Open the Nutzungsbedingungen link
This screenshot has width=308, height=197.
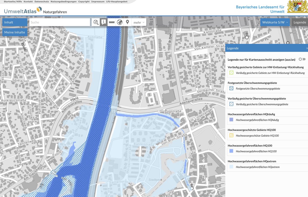point(63,2)
